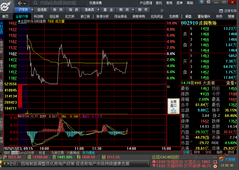Select the 自选股 tab
Image resolution: width=239 pixels, height=170 pixels.
[x=42, y=10]
